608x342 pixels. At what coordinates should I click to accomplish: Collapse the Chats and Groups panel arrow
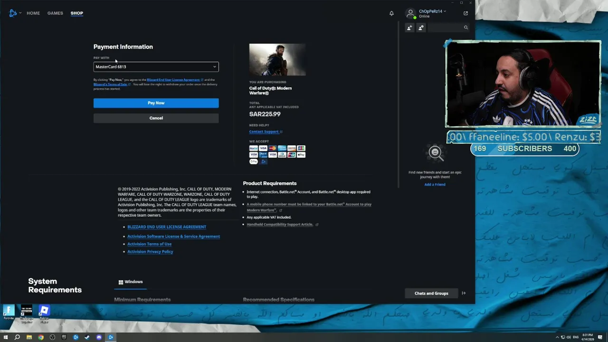pyautogui.click(x=464, y=293)
